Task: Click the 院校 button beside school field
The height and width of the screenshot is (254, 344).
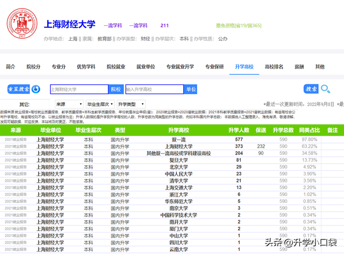Action: coord(116,90)
